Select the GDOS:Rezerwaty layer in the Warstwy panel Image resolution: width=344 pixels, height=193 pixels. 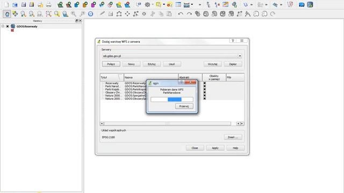27,26
